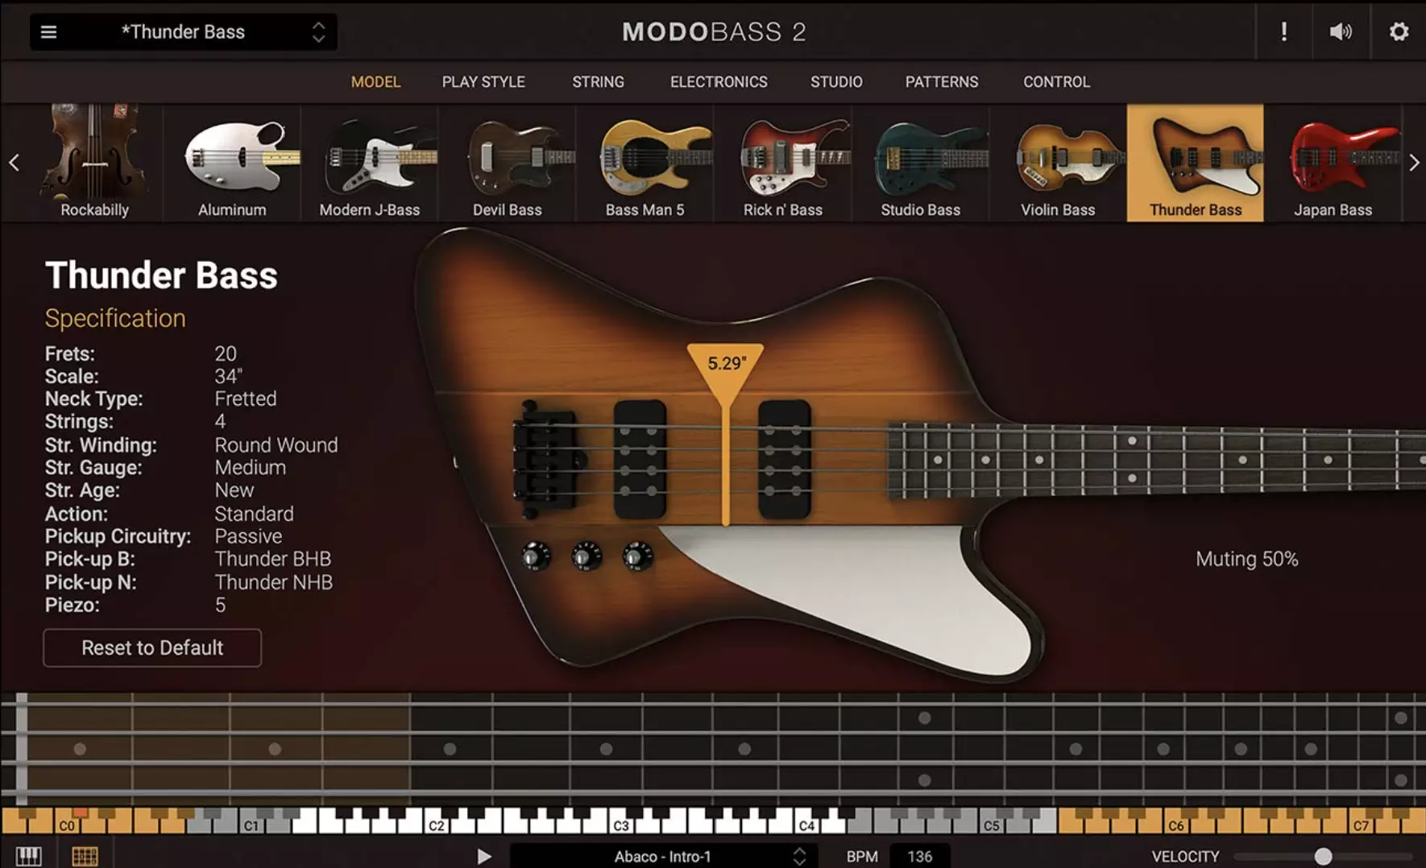The image size is (1426, 868).
Task: Click Reset to Default button
Action: (152, 647)
